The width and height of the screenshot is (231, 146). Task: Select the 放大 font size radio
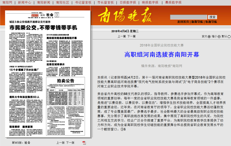pyautogui.click(x=209, y=36)
